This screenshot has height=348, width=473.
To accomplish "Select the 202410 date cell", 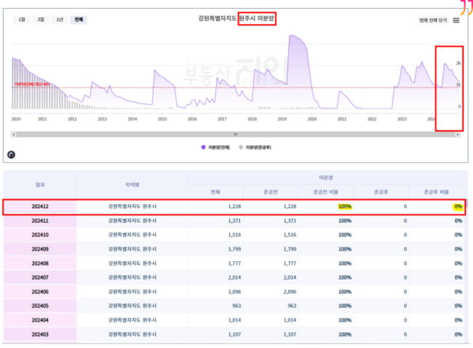I will click(x=40, y=235).
